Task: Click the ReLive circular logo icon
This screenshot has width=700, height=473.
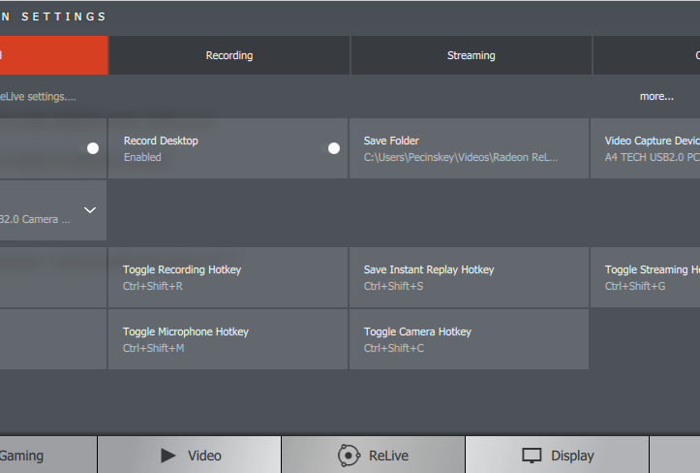Action: point(349,456)
